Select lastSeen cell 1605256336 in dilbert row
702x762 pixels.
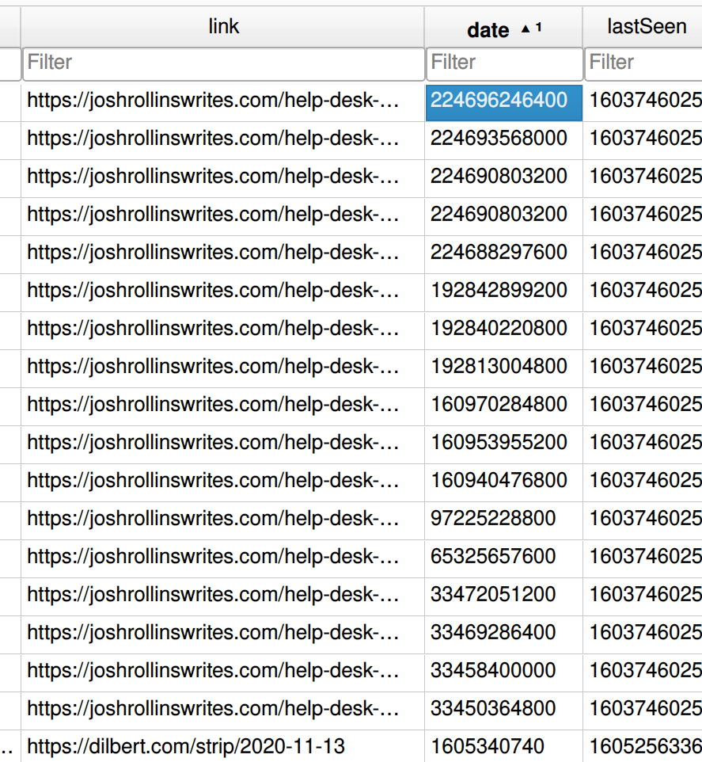(x=643, y=746)
